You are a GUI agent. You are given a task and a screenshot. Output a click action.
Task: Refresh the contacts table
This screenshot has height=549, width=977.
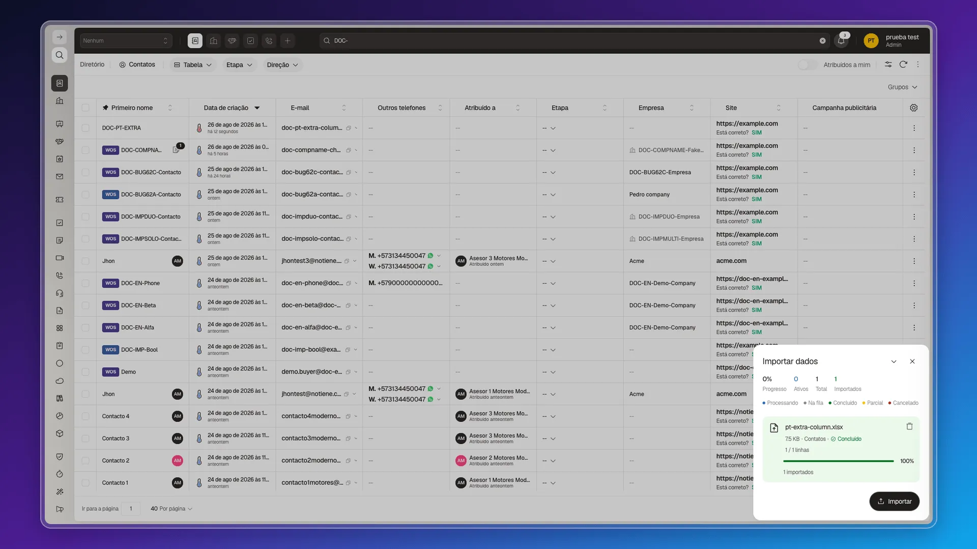pyautogui.click(x=903, y=65)
